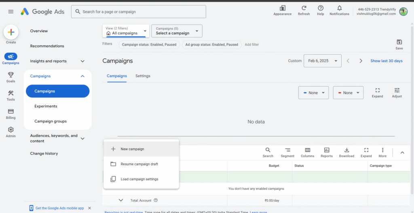Choose Resume campaign draft
Screen dimensions: 414x213
coord(141,164)
